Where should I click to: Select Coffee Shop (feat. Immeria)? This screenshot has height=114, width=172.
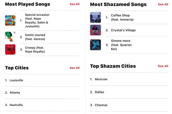pos(137,17)
